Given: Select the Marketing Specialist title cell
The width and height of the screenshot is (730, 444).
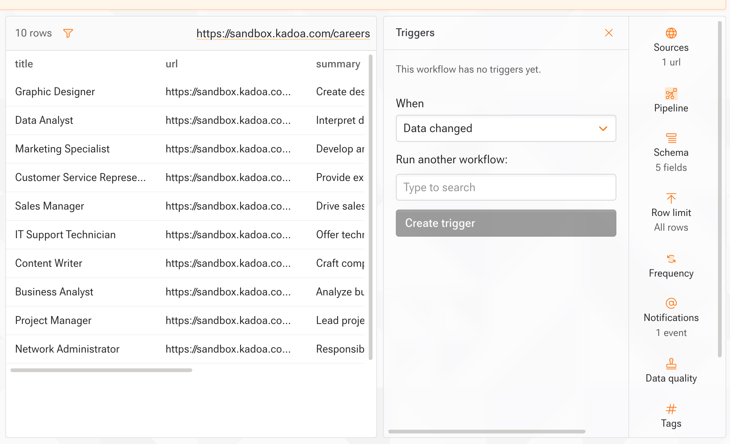Looking at the screenshot, I should tap(62, 149).
